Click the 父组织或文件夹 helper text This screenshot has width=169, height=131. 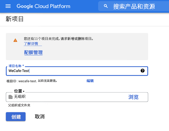pyautogui.click(x=19, y=105)
